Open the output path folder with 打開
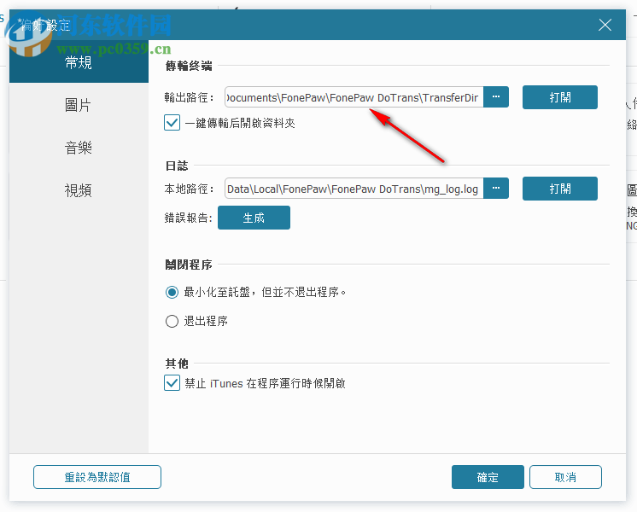This screenshot has width=637, height=512. pyautogui.click(x=560, y=97)
